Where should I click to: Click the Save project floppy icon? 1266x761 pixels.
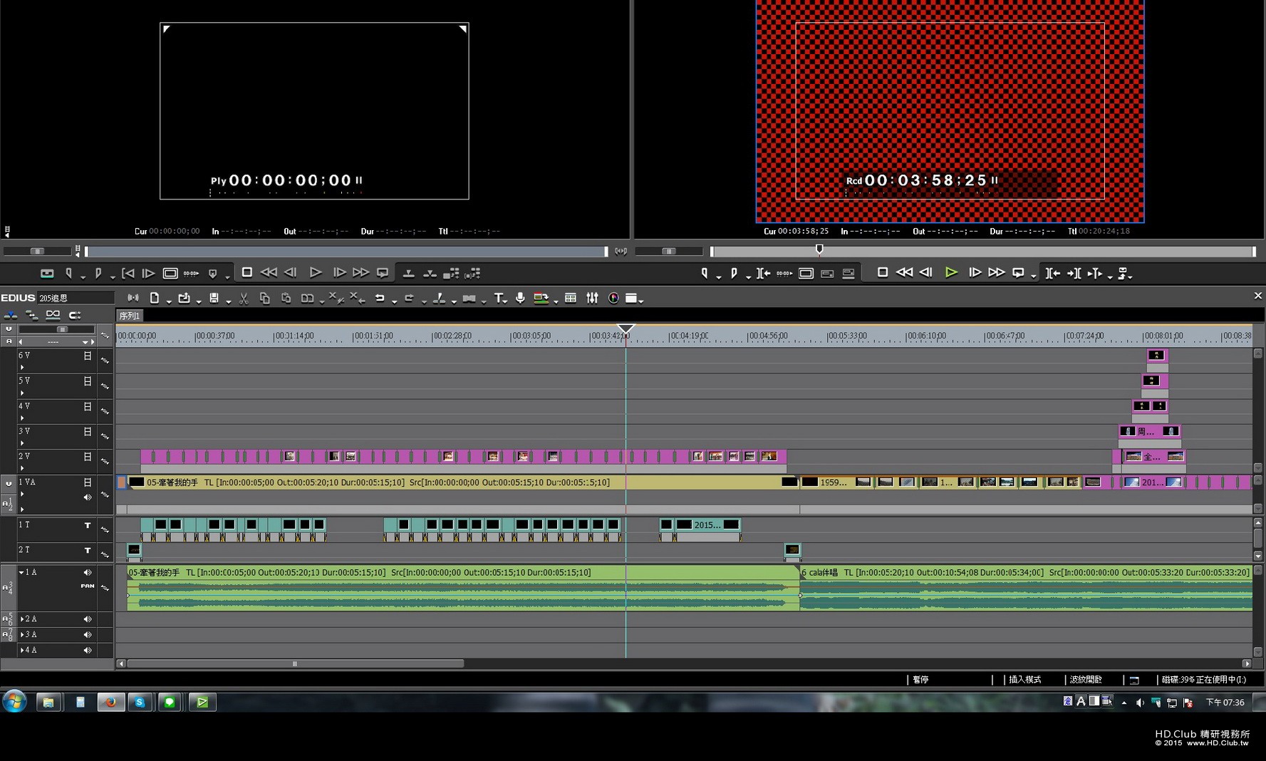pyautogui.click(x=214, y=299)
